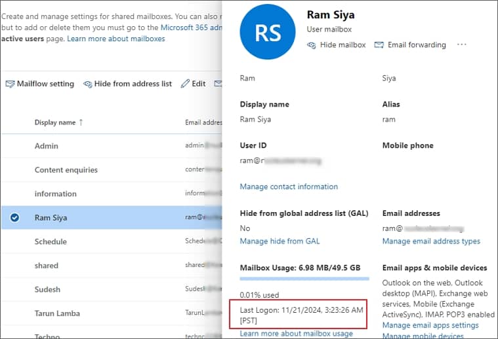Click the Last Logon timestamp text
This screenshot has width=498, height=339.
(x=301, y=315)
